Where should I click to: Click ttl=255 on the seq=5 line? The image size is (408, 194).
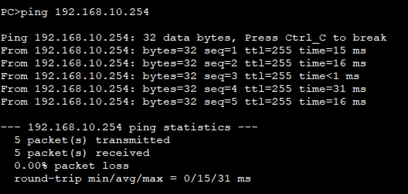(268, 102)
